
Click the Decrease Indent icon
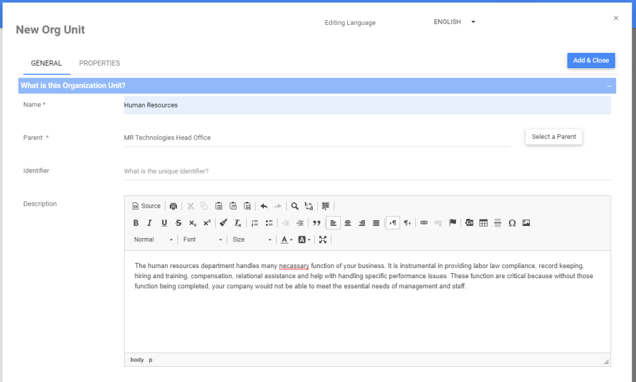tap(286, 223)
